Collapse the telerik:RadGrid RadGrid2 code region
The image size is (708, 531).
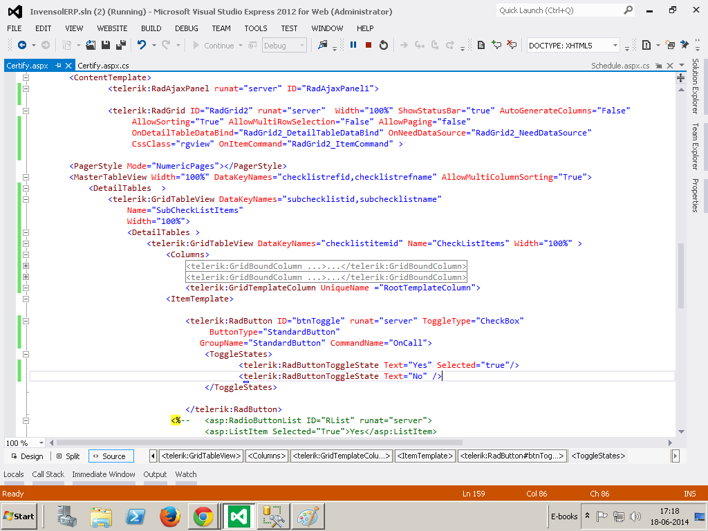coord(26,111)
